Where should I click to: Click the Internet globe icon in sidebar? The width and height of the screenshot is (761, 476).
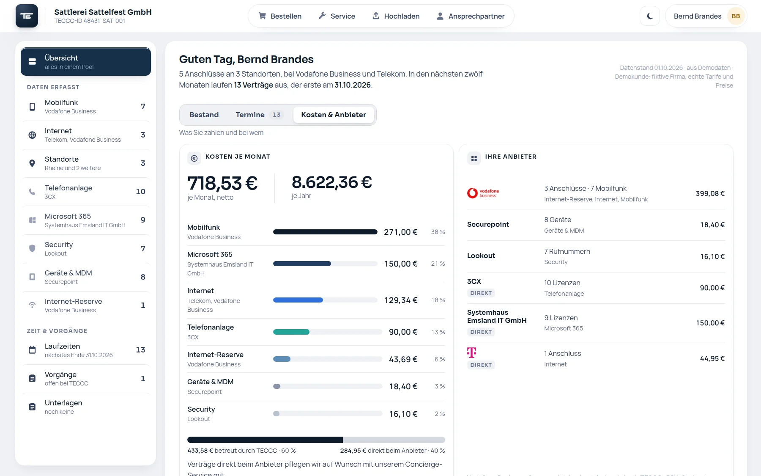pyautogui.click(x=32, y=135)
